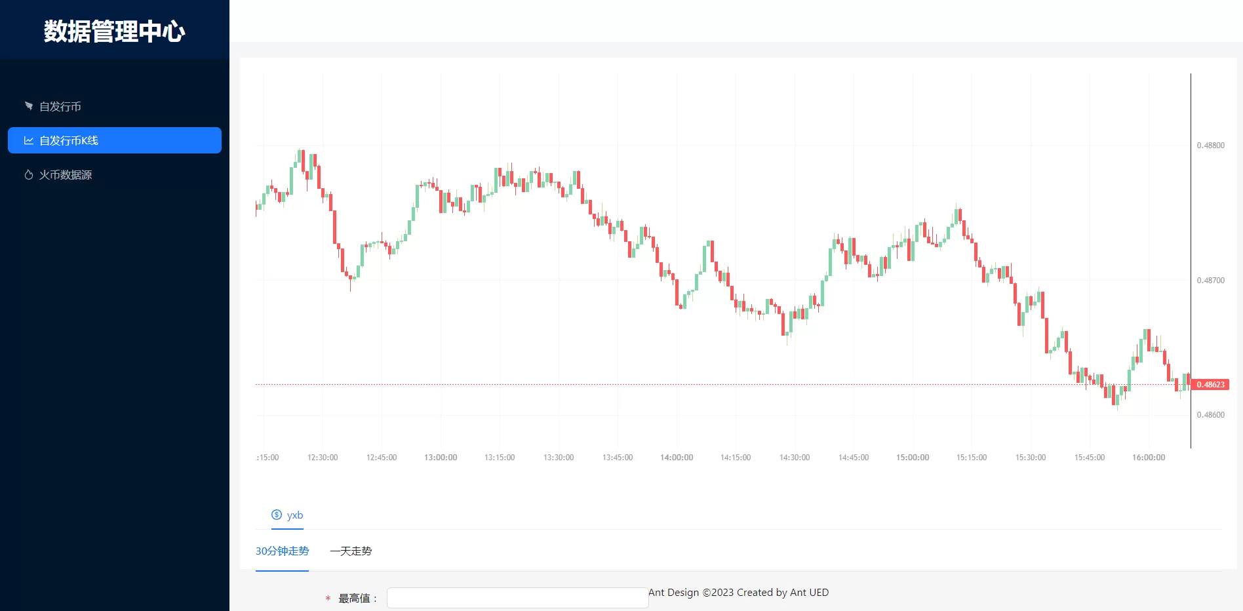Switch to the 一天走势 tab
Screen dimensions: 1243x611
[351, 551]
